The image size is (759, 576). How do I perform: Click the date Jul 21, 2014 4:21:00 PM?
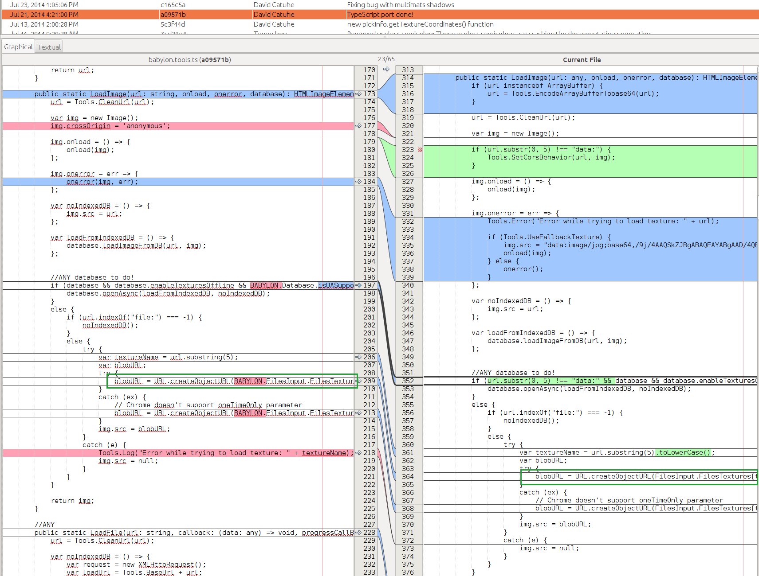point(44,15)
